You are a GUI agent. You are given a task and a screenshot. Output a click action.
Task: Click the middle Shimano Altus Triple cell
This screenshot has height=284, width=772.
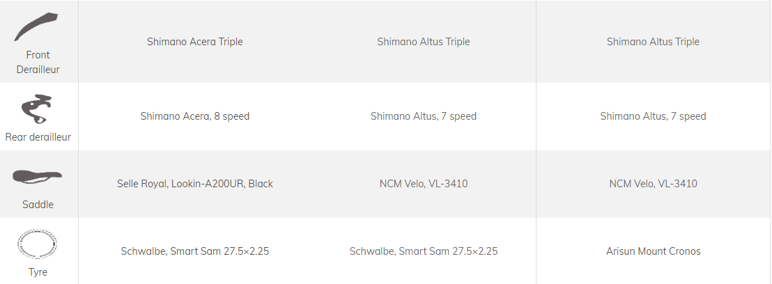pyautogui.click(x=424, y=42)
